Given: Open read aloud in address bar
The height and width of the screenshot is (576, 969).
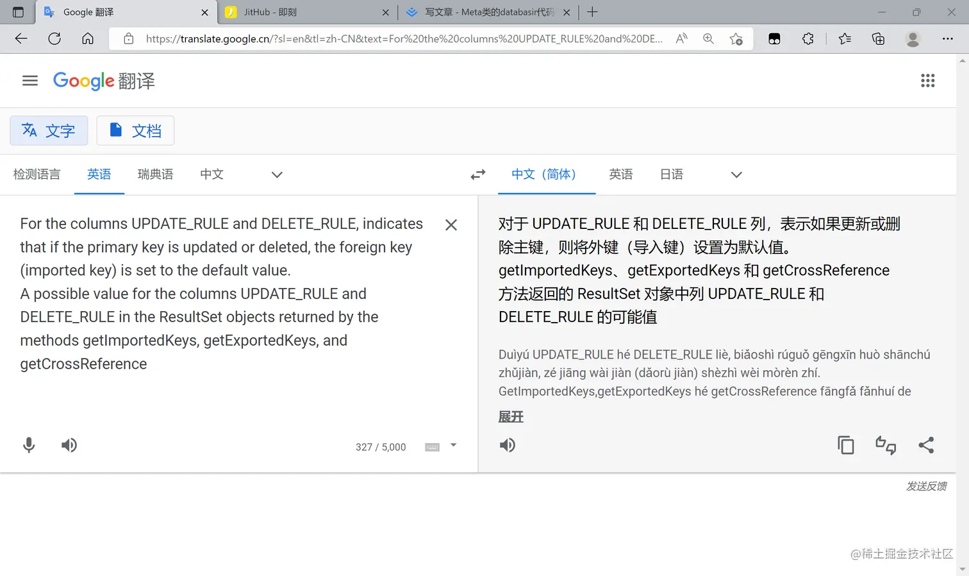Looking at the screenshot, I should tap(682, 38).
